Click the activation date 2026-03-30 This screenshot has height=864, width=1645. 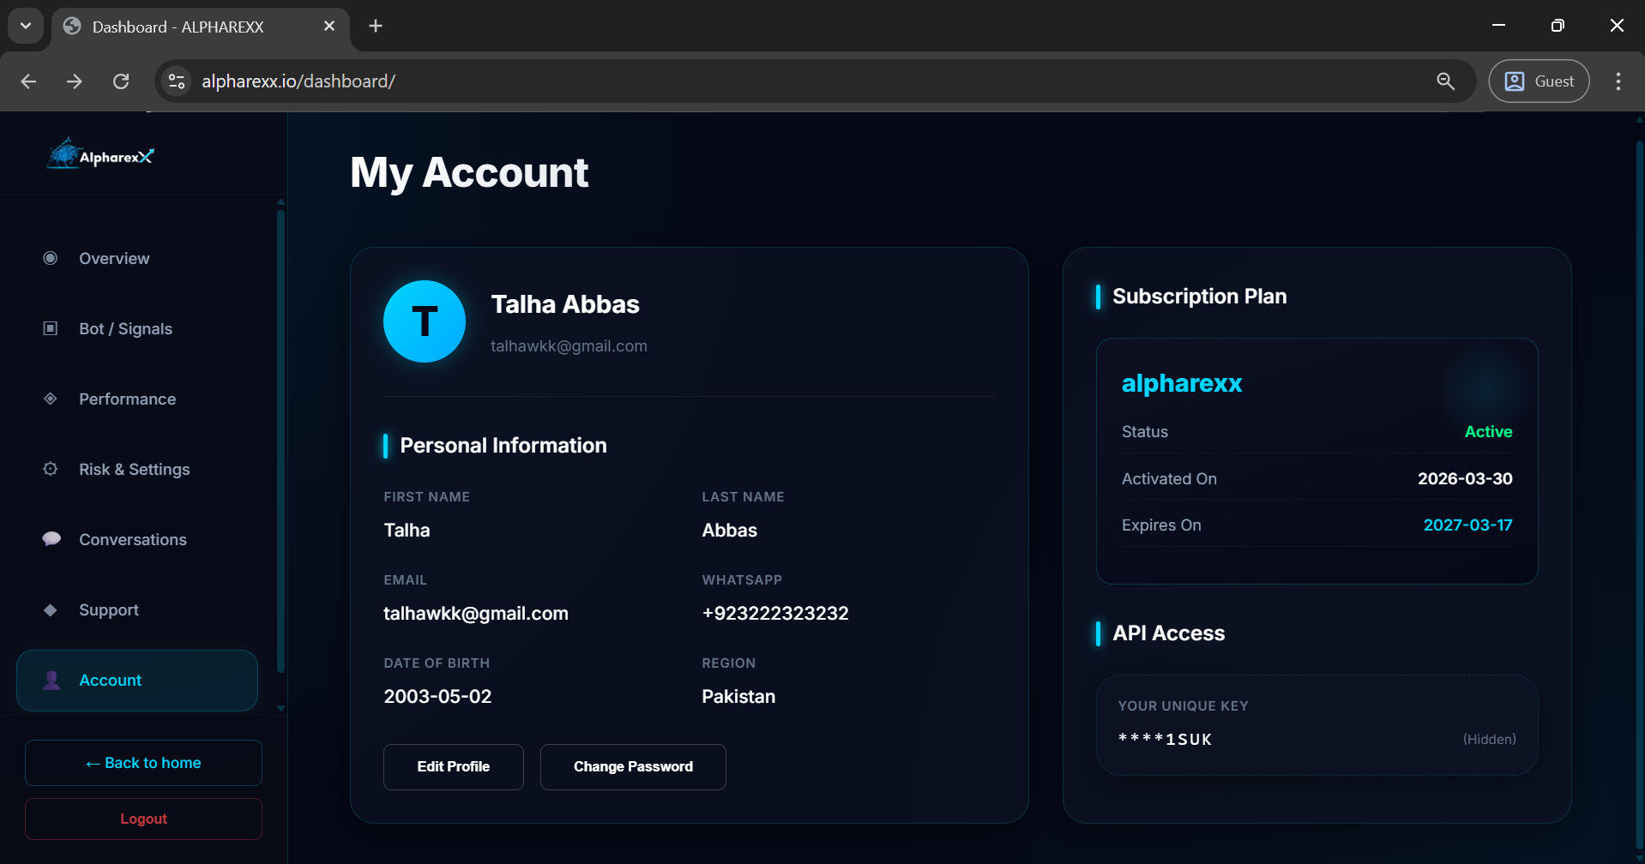[1465, 478]
